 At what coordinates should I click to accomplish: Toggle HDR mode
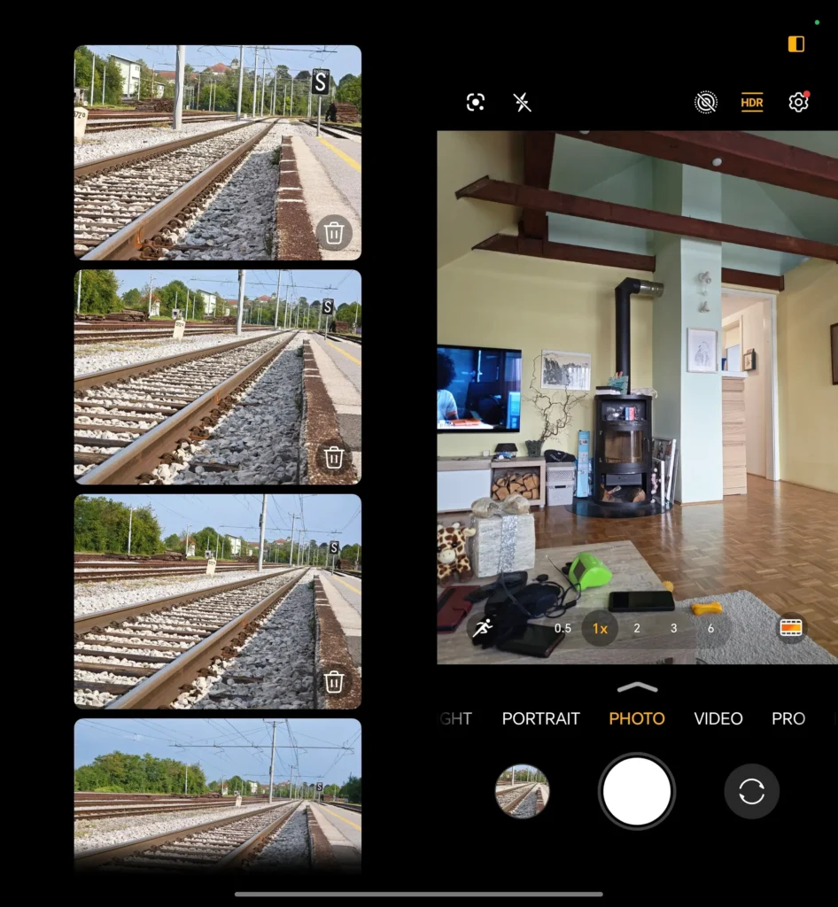pyautogui.click(x=751, y=103)
